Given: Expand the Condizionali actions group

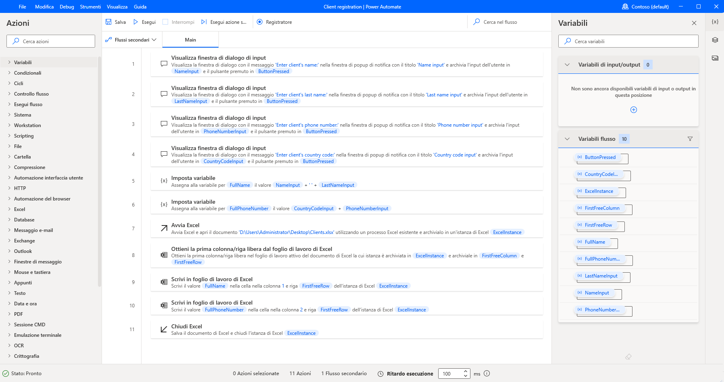Looking at the screenshot, I should [x=9, y=73].
